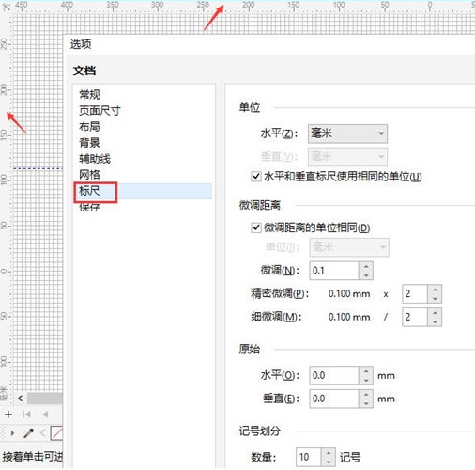Increase the 细微调 divisor value
The height and width of the screenshot is (470, 475).
tap(435, 312)
